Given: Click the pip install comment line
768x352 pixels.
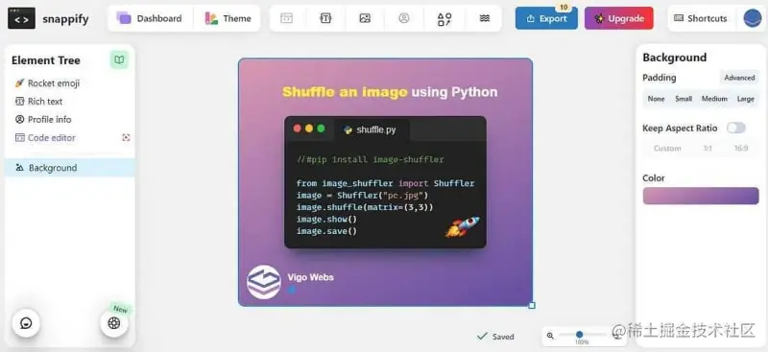Looking at the screenshot, I should 371,159.
